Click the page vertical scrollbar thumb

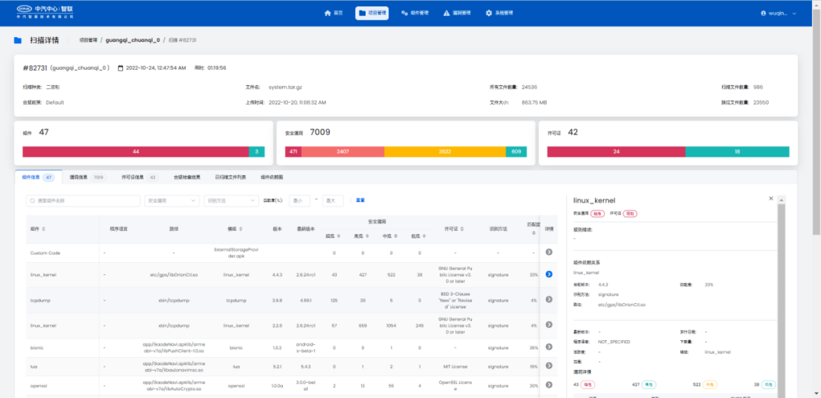[816, 120]
